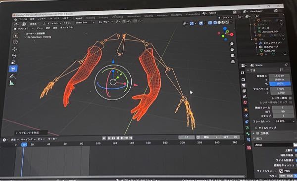Screen dimensions: 297x181
Task: Open the オプション dropdown
Action: tap(225, 17)
